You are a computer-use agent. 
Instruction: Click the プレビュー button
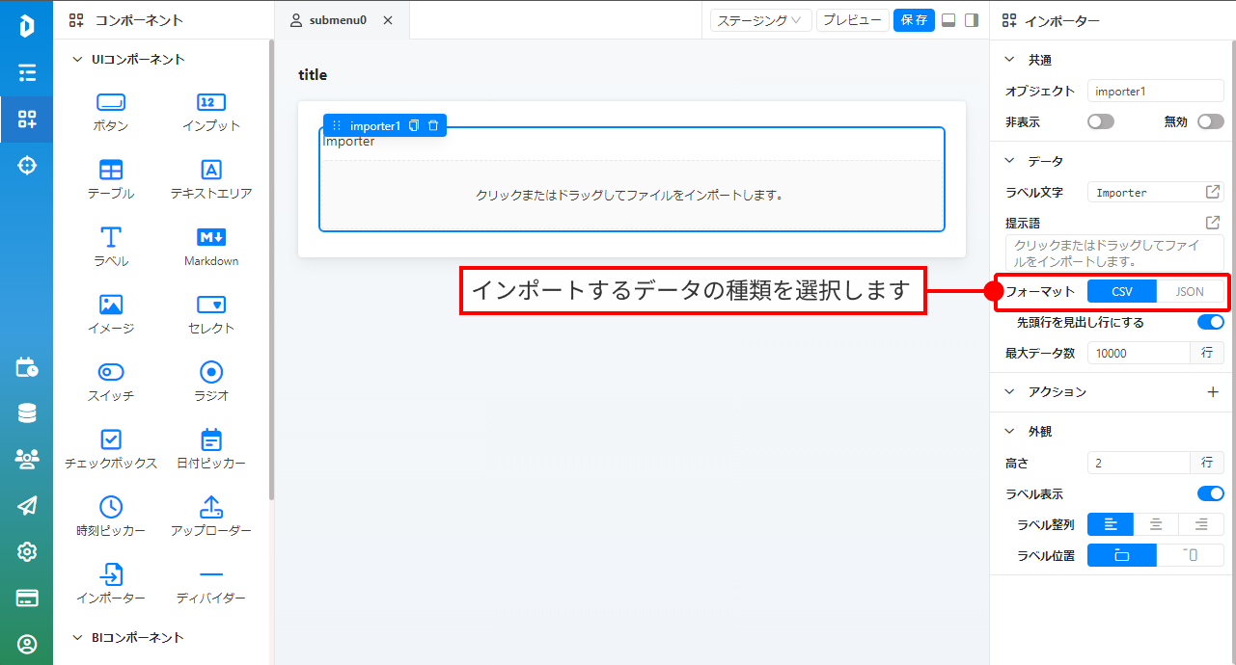pos(852,20)
